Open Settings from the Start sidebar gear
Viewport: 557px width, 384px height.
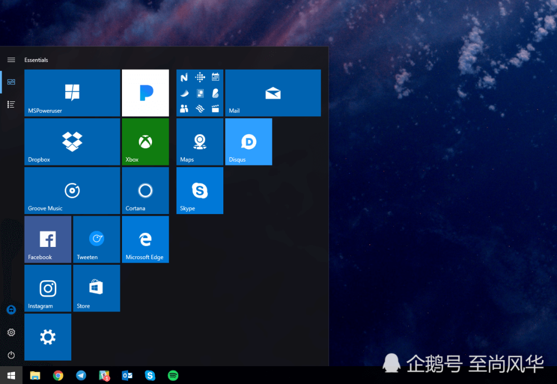coord(11,332)
